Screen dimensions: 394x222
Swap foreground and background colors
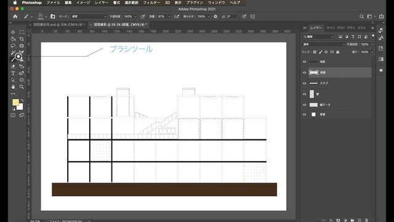pyautogui.click(x=22, y=101)
